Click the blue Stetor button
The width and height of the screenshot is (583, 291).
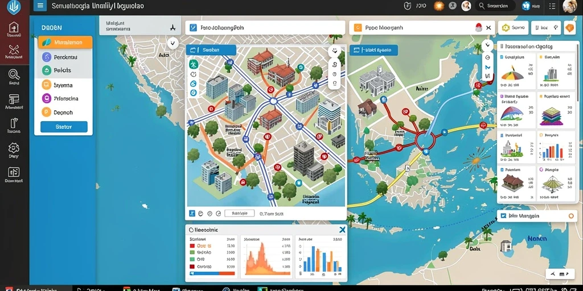click(64, 127)
